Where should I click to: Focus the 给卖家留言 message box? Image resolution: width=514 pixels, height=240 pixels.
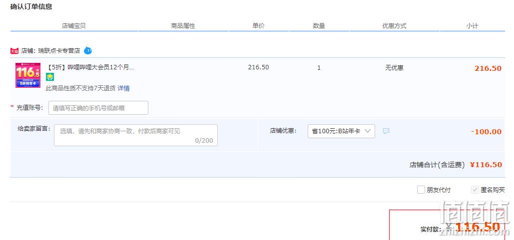click(x=136, y=135)
